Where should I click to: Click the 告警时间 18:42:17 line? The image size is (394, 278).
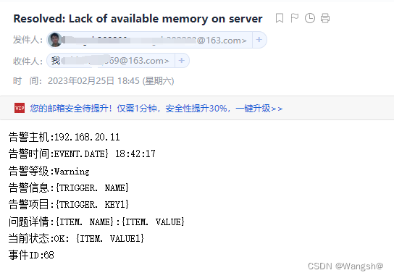[x=82, y=153]
